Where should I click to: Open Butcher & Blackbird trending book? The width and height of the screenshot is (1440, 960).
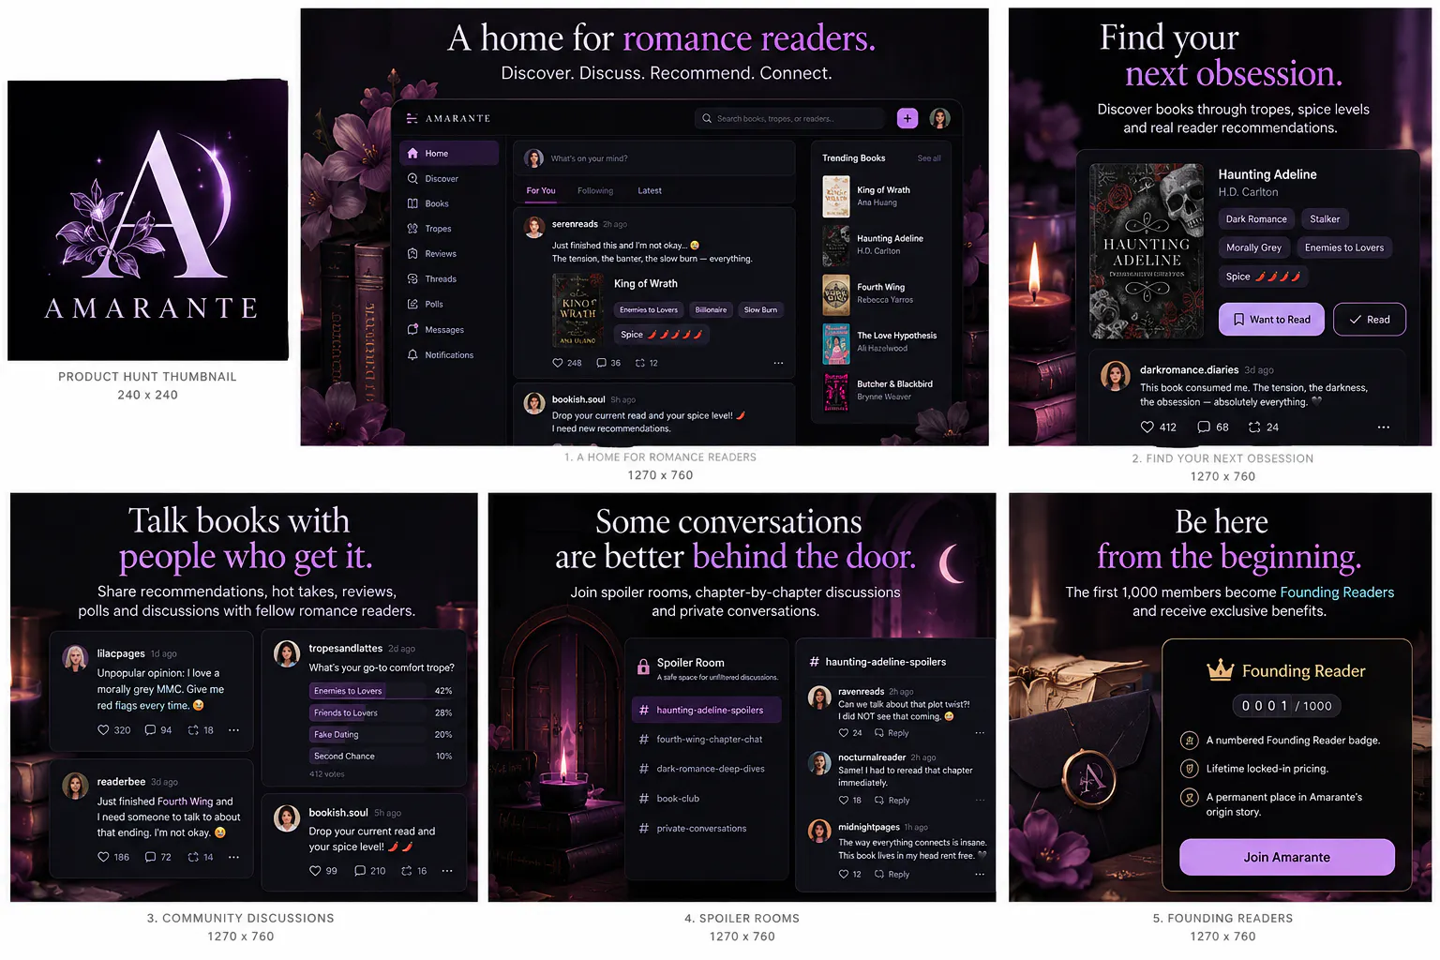[x=881, y=391]
